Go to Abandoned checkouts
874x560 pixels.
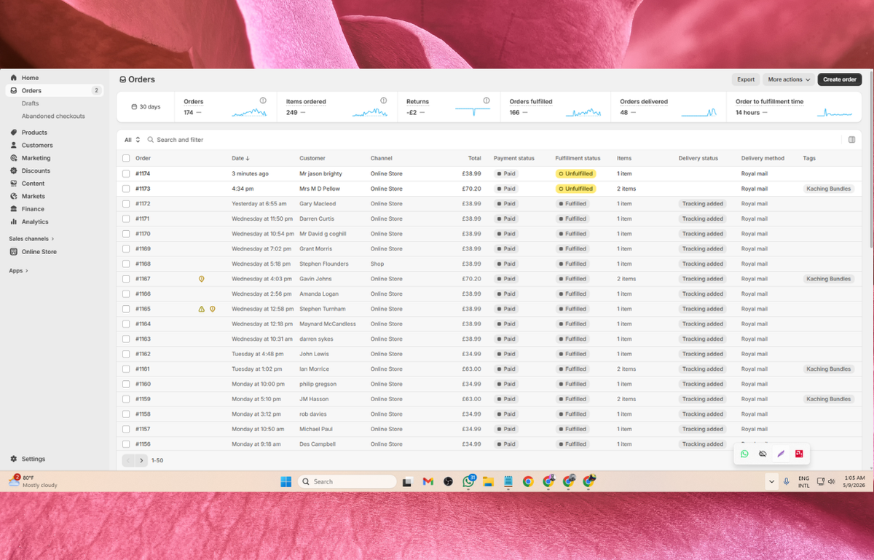tap(53, 117)
